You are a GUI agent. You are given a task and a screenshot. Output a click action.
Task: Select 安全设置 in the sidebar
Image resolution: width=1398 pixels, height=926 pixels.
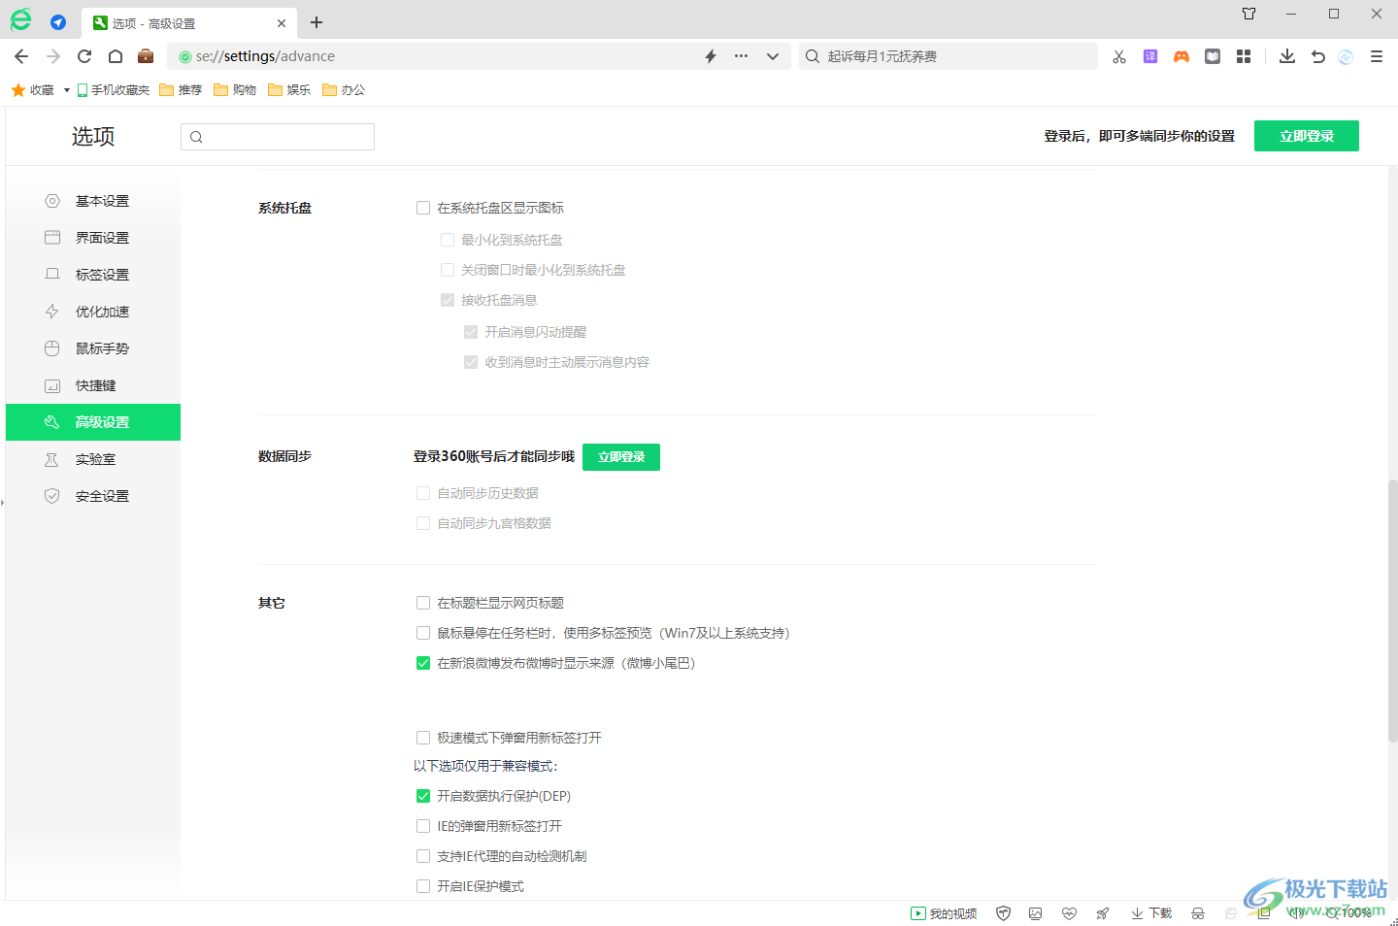[93, 496]
